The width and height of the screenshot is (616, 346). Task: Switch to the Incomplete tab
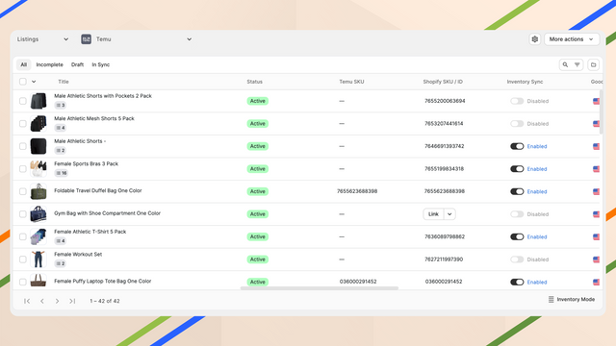(x=49, y=64)
